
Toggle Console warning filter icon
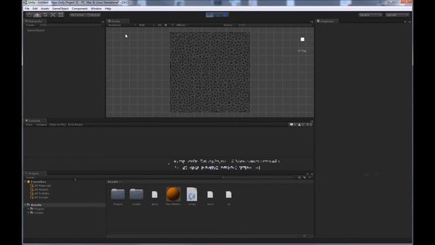coord(300,125)
